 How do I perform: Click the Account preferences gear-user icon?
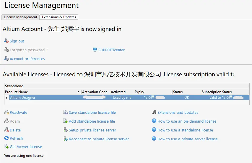pyautogui.click(x=6, y=58)
